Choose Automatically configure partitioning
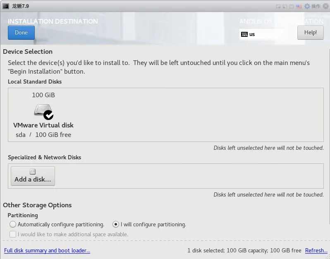The image size is (330, 259). [13, 224]
